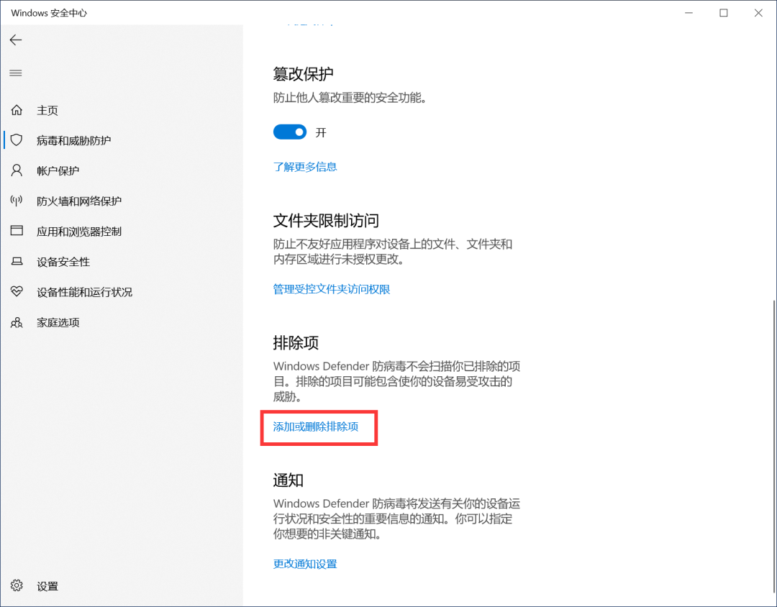
Task: Click the family icon for 家庭选项
Action: [17, 323]
